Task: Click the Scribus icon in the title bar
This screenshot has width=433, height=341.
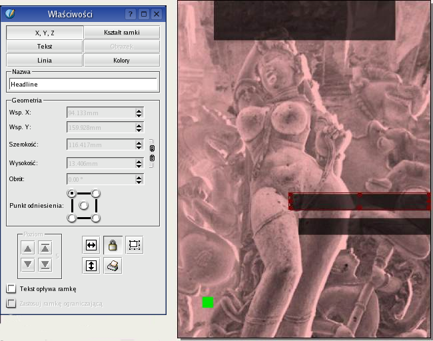Action: [x=10, y=13]
